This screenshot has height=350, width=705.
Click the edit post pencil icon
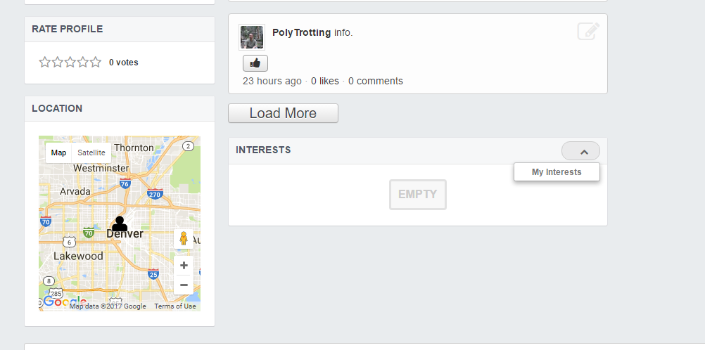[x=588, y=32]
